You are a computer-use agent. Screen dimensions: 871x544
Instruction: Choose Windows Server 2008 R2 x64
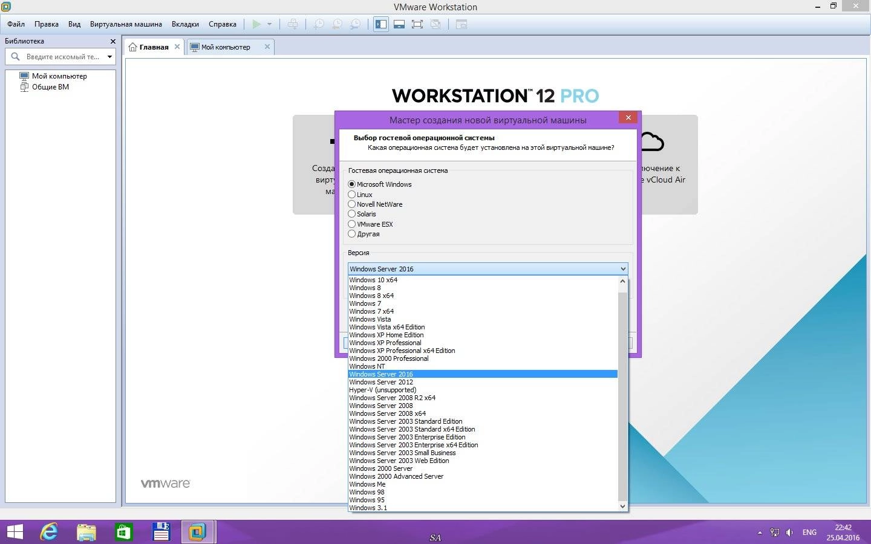coord(483,398)
